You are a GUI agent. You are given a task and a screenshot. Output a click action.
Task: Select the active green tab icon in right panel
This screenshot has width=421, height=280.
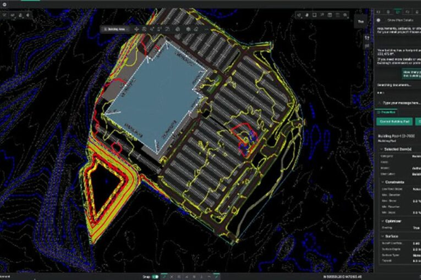(x=398, y=12)
